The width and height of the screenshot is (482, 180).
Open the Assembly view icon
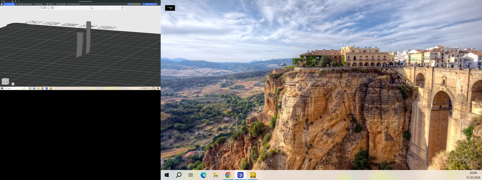pyautogui.click(x=122, y=8)
